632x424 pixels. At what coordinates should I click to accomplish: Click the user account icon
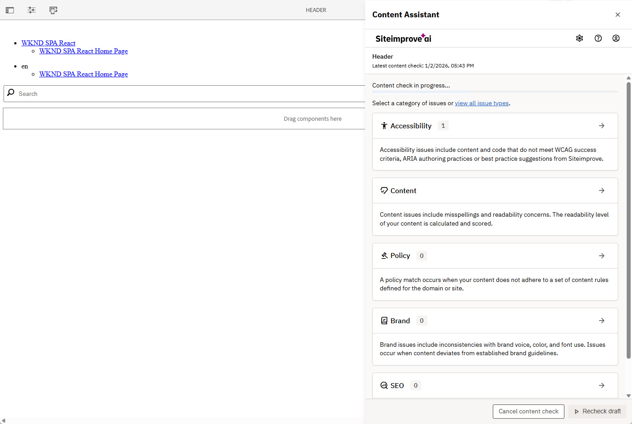[x=616, y=38]
